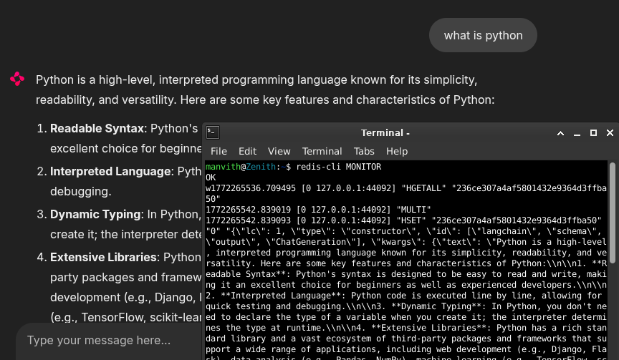Click the \"ChatGeneration\" text in terminal

(x=313, y=242)
